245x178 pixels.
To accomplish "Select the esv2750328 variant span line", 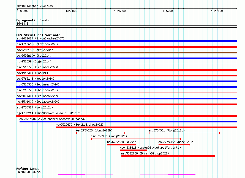I will pyautogui.click(x=101, y=133).
